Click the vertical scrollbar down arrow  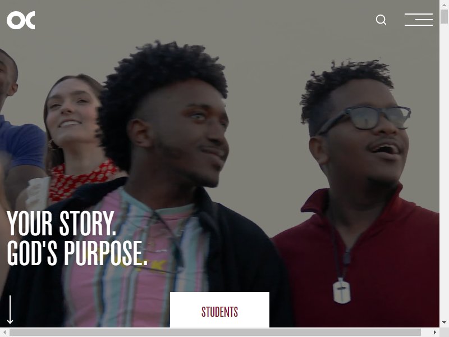(x=444, y=322)
